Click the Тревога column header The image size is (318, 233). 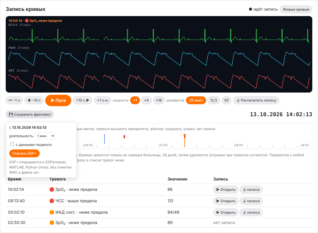57,179
